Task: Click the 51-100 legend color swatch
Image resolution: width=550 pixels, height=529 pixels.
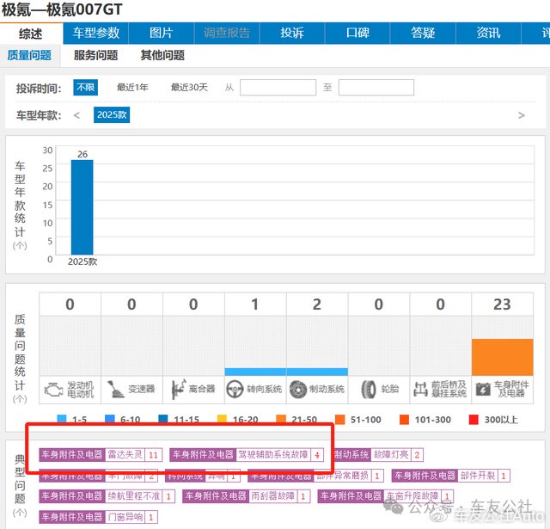Action: pyautogui.click(x=340, y=420)
